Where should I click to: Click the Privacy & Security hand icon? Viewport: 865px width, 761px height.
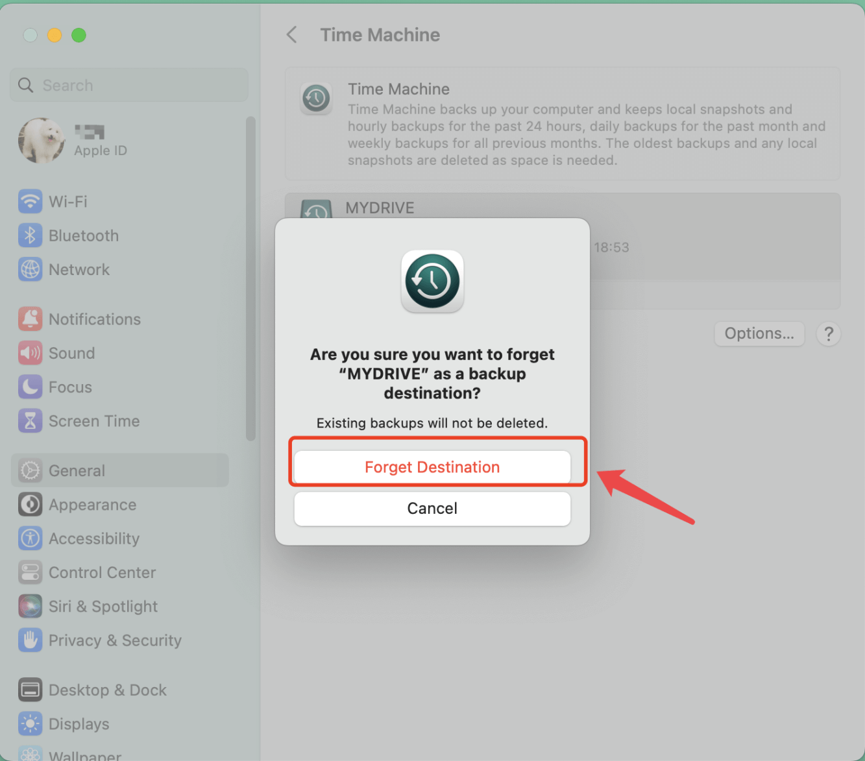(30, 640)
